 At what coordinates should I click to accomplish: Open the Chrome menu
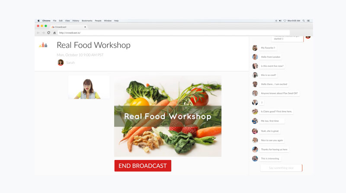46,21
